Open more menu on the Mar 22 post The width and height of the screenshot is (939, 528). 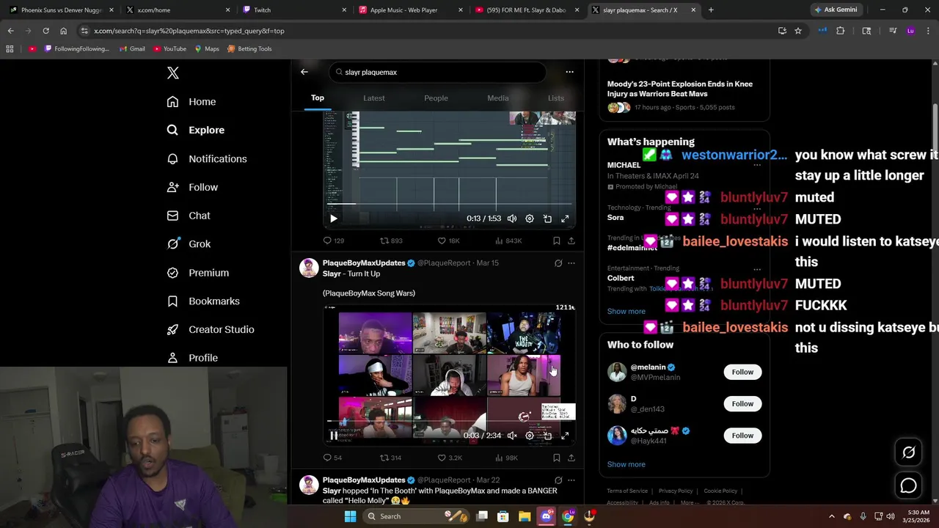click(x=571, y=480)
